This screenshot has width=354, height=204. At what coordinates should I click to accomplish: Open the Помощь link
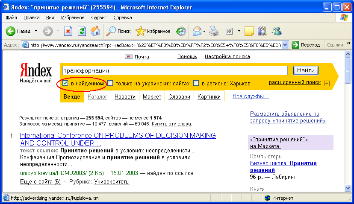click(187, 57)
